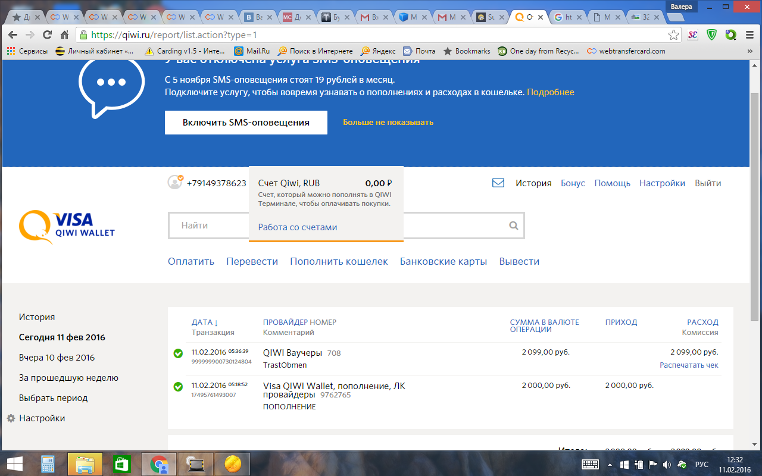Sort the table by ДАТА column
This screenshot has height=476, width=762.
click(x=205, y=322)
